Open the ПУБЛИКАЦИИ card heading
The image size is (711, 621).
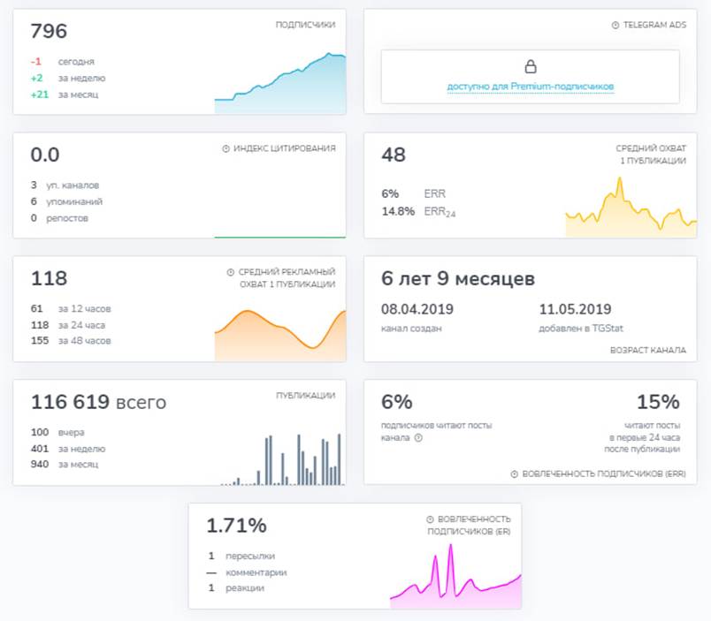pos(305,397)
